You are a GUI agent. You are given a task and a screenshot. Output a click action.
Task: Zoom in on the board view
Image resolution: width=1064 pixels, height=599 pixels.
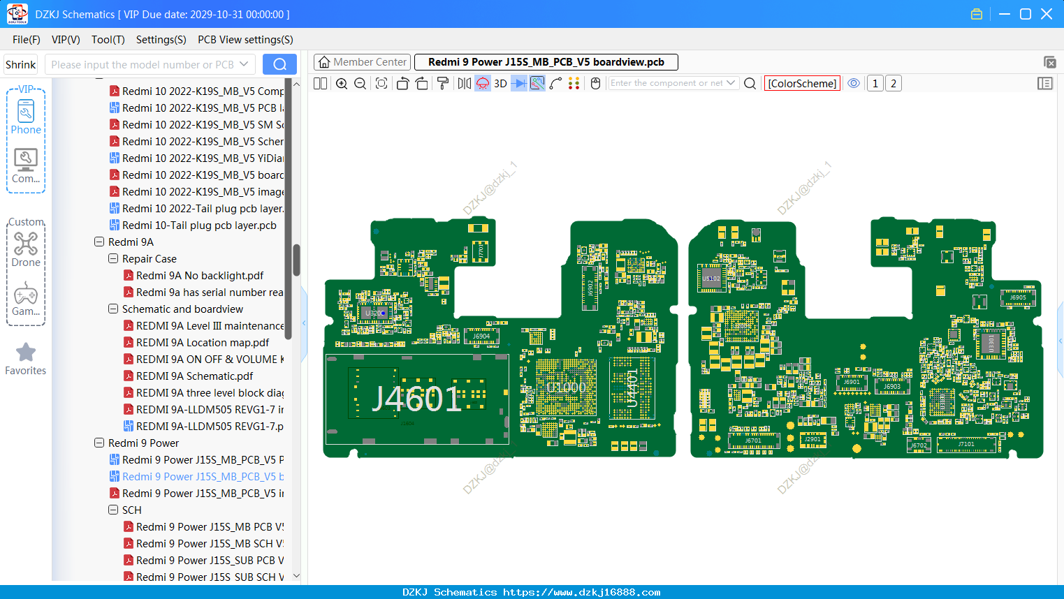pos(342,83)
